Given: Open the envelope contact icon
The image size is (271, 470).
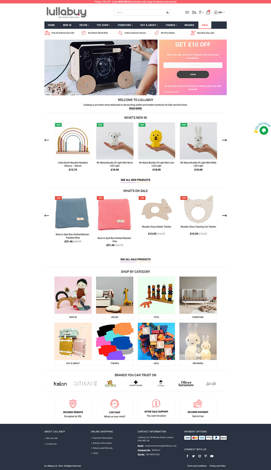Looking at the screenshot, I should (187, 12).
